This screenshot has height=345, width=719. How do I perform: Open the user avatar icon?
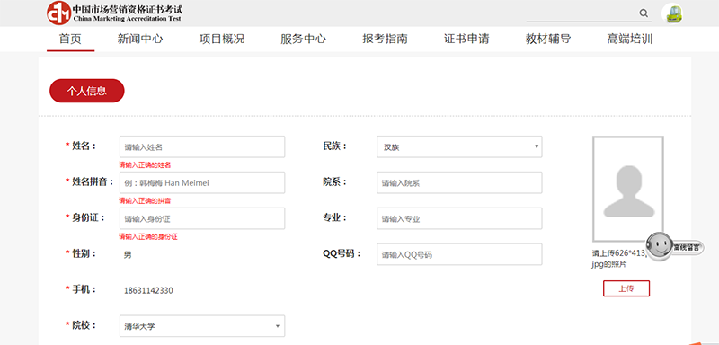coord(673,13)
